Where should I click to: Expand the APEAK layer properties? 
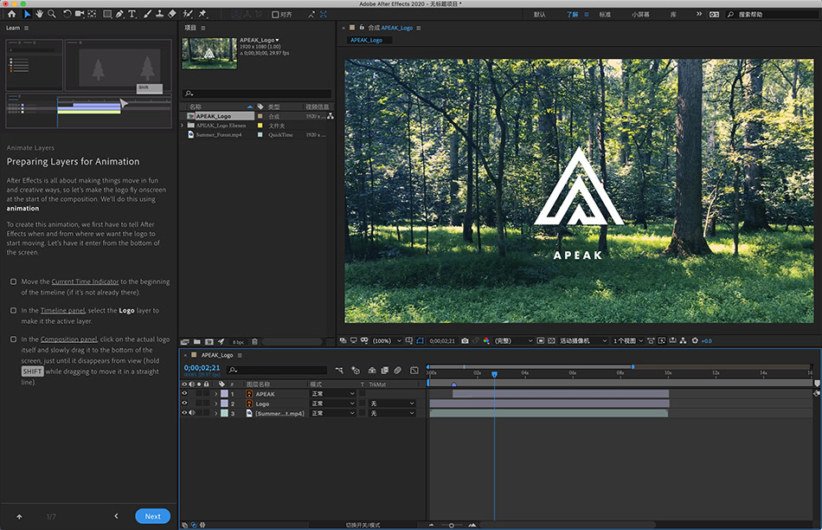tap(215, 394)
